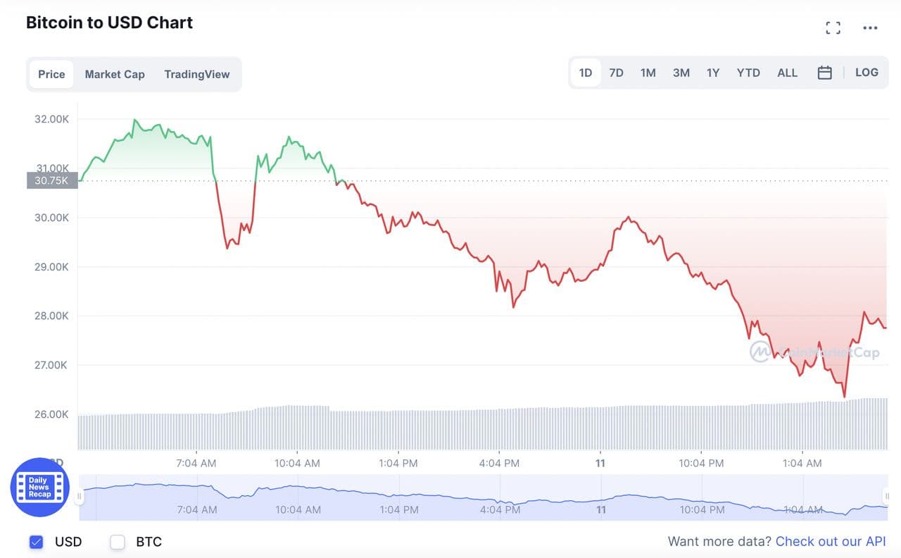Select the 1M time range
Image resolution: width=901 pixels, height=558 pixels.
(648, 73)
